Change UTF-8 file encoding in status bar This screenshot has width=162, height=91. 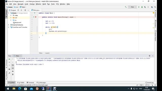tap(148, 85)
